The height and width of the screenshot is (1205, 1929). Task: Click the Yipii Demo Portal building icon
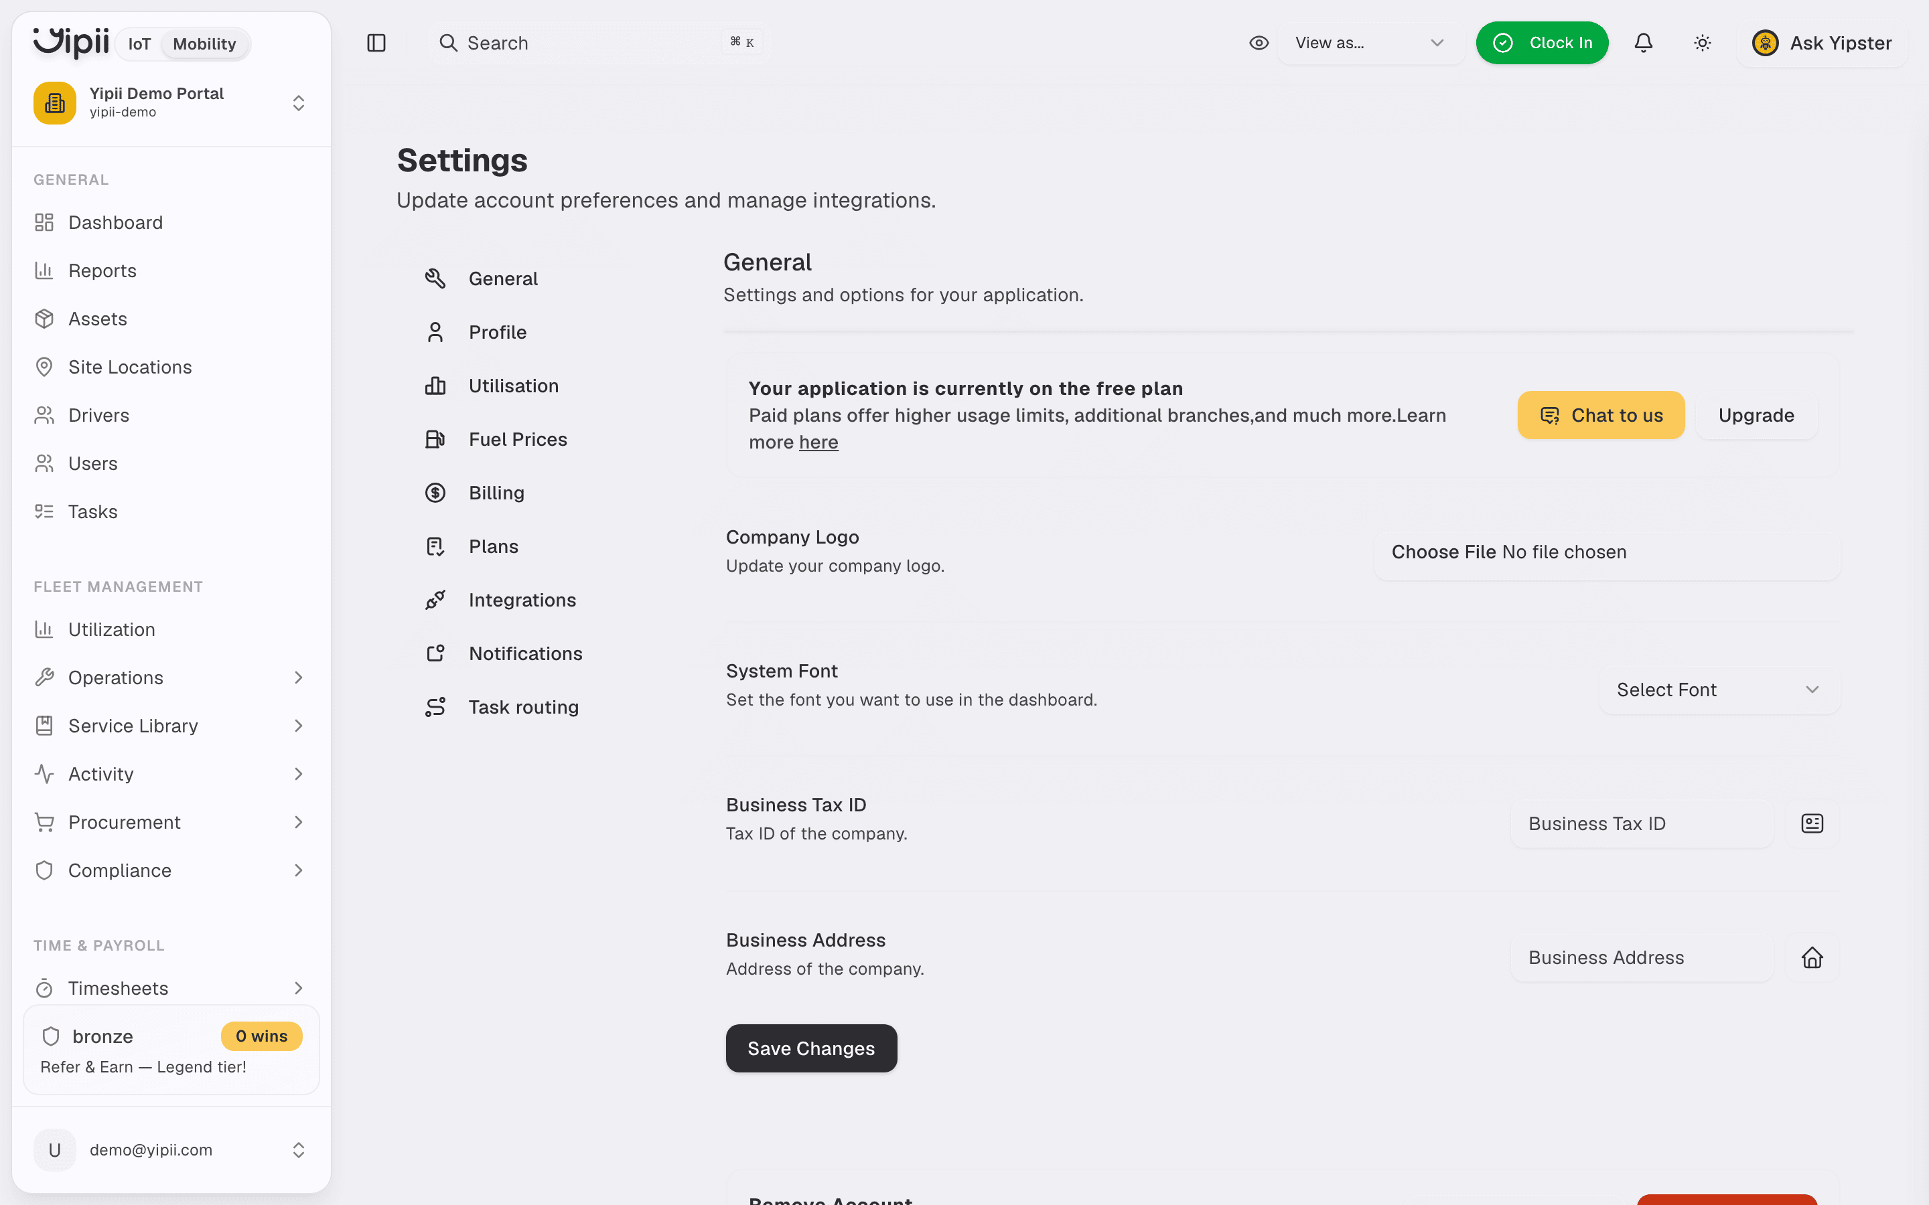55,103
